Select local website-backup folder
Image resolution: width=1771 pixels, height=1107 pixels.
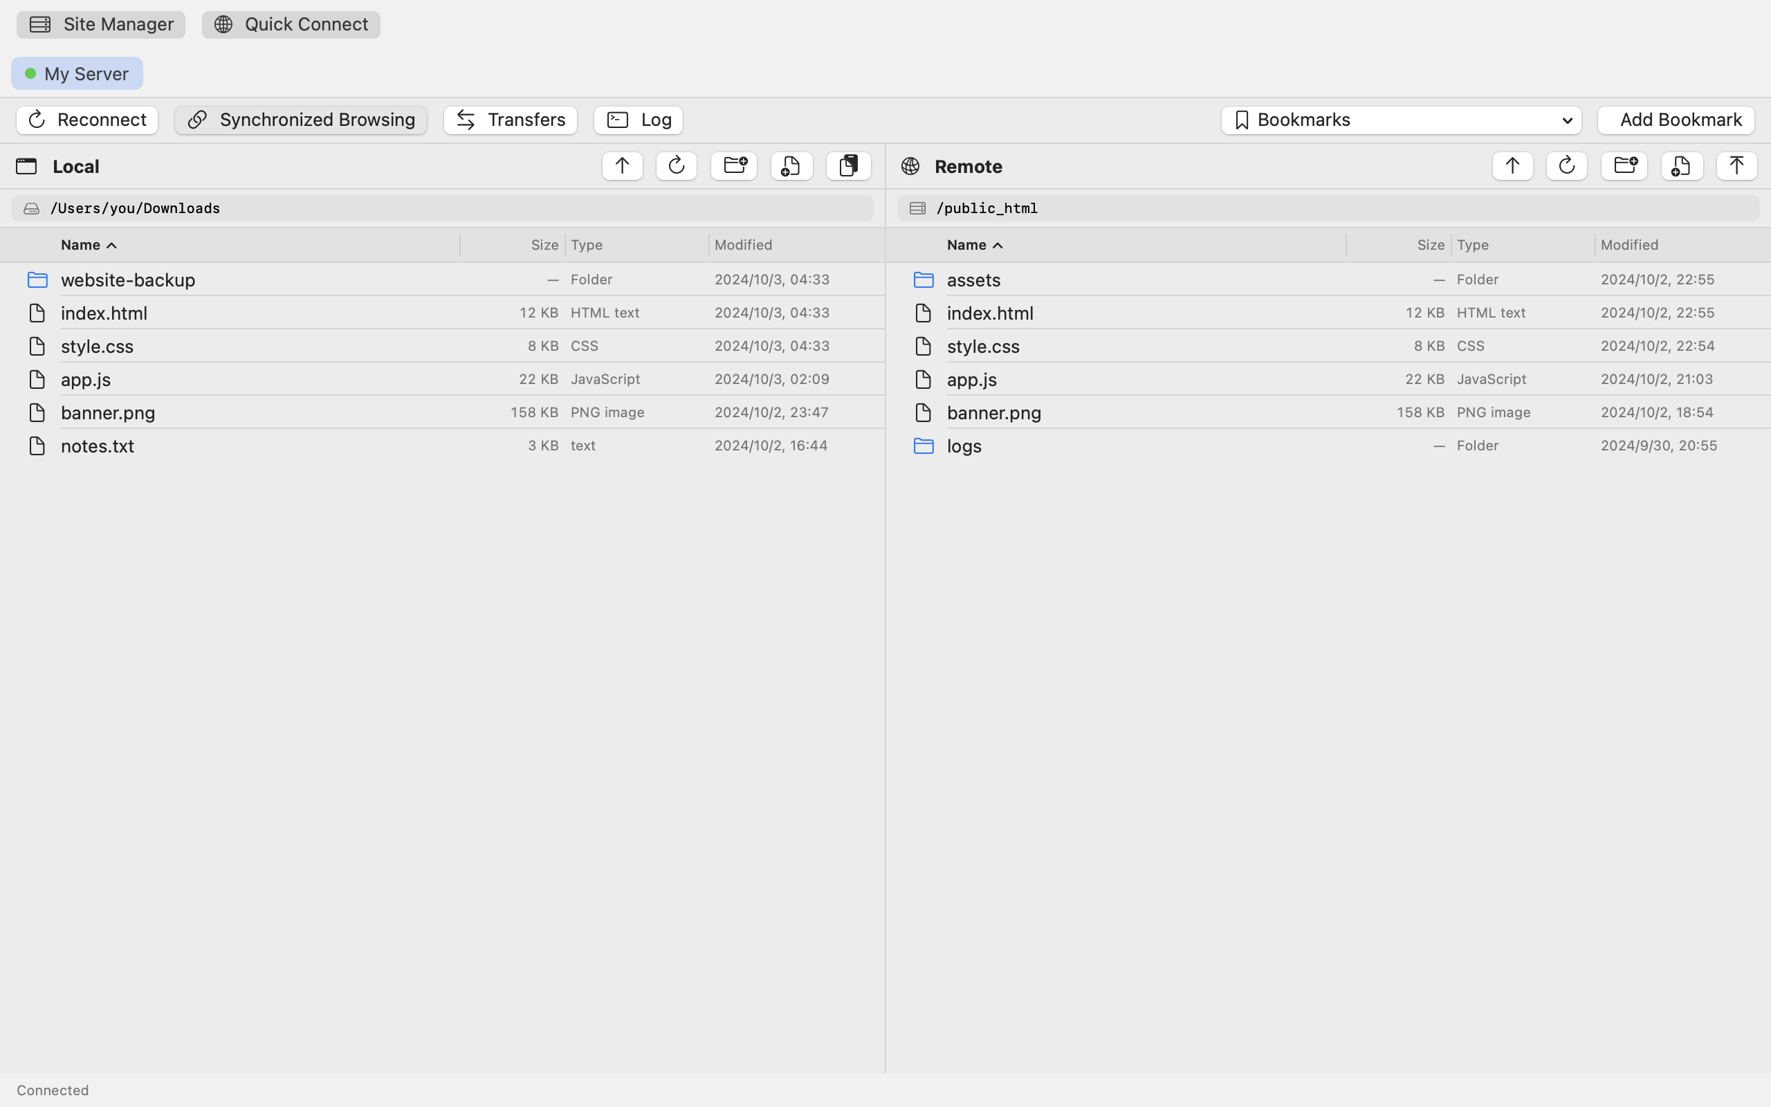442,280
